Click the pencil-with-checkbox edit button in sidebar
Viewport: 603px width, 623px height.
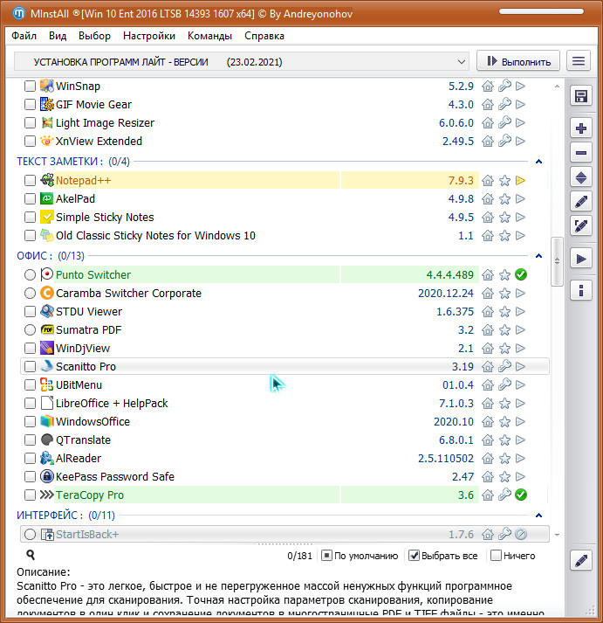click(x=581, y=226)
